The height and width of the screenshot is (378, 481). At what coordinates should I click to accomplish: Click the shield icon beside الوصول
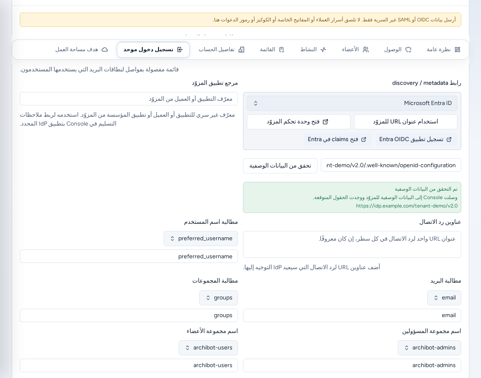(408, 50)
